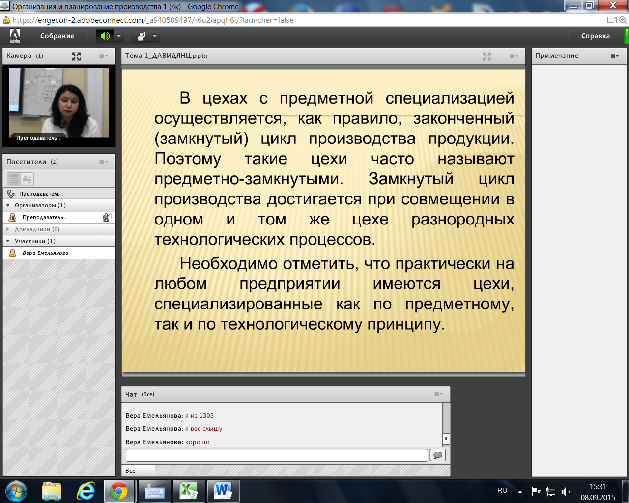The width and height of the screenshot is (629, 503).
Task: Click the phone icon of the active speaker
Action: (x=11, y=194)
